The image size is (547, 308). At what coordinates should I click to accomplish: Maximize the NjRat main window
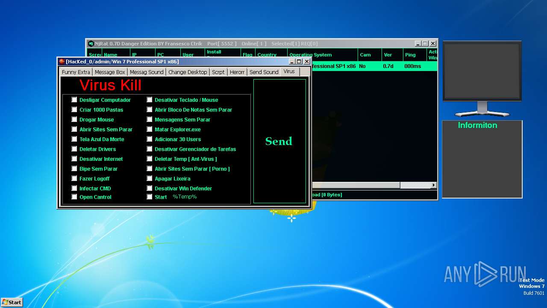click(425, 44)
